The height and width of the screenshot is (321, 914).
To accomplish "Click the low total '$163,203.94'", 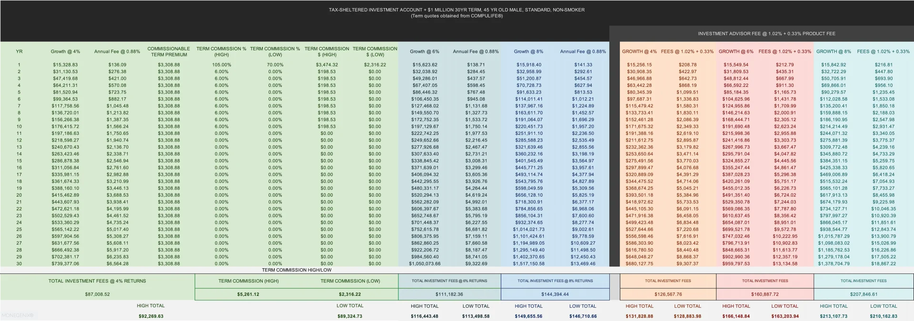I will pyautogui.click(x=785, y=316).
